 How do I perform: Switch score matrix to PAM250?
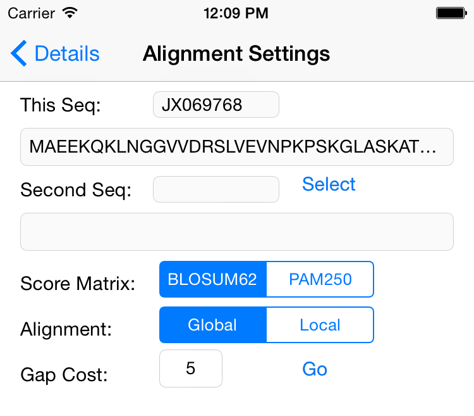click(320, 279)
